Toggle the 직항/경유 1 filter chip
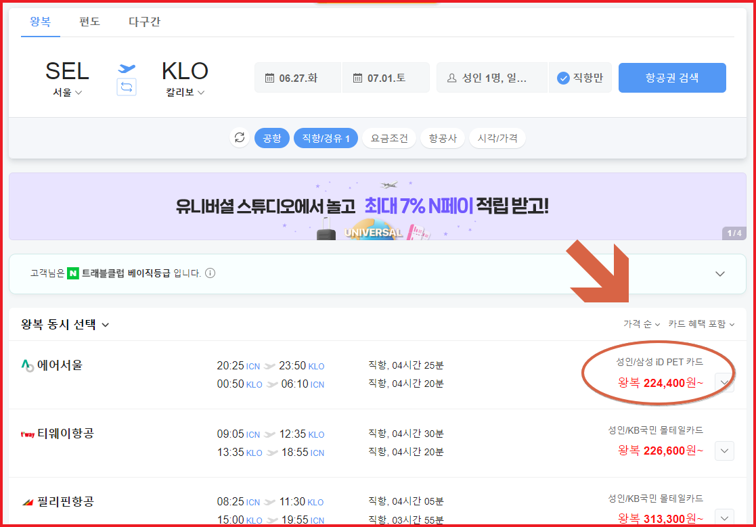This screenshot has height=527, width=756. coord(326,138)
